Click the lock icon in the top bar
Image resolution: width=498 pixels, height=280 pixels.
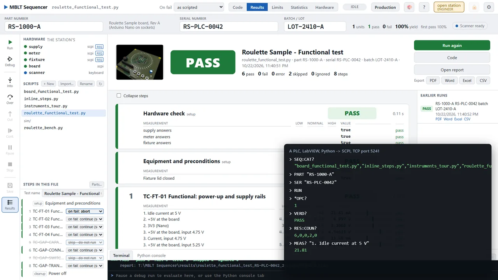coord(474,7)
